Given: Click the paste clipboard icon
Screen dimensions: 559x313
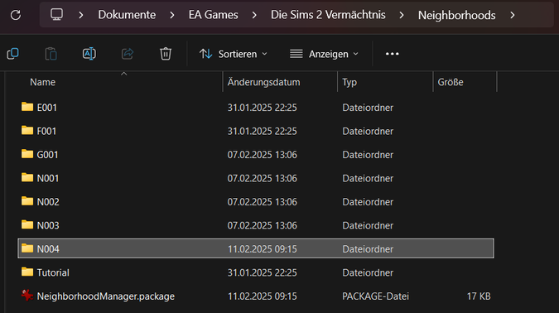Looking at the screenshot, I should pyautogui.click(x=51, y=54).
